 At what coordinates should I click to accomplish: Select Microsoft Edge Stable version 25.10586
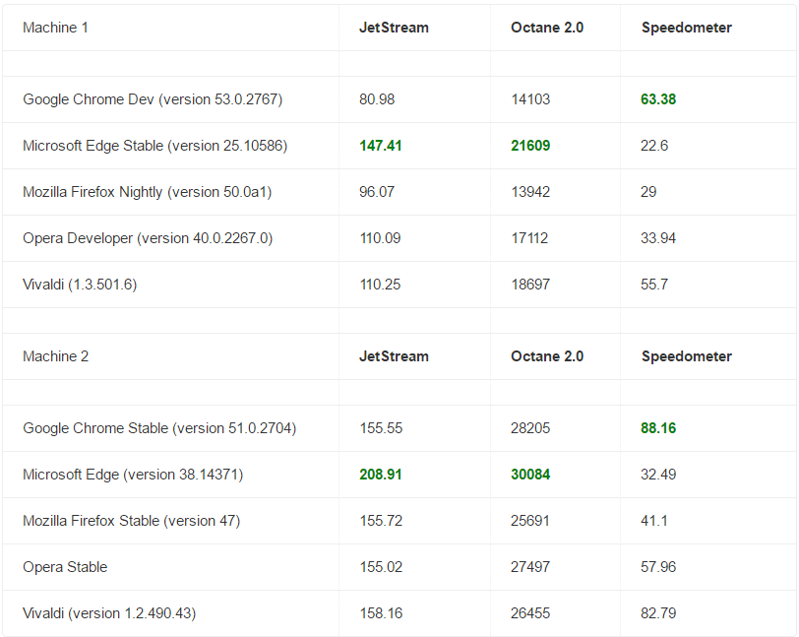click(x=154, y=146)
